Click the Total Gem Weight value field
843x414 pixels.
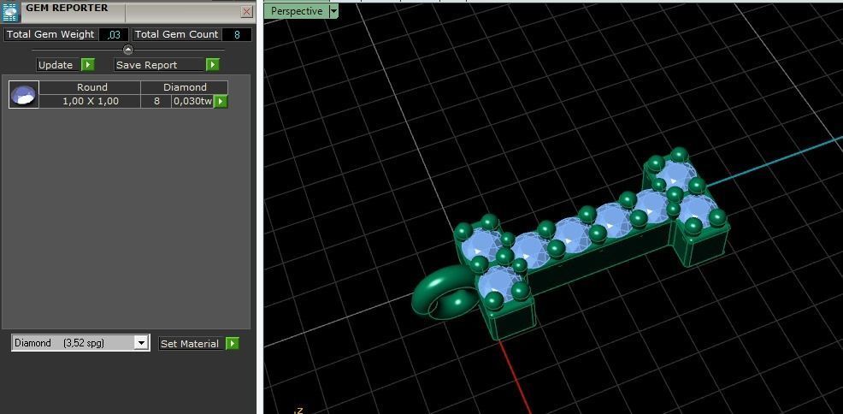[114, 34]
